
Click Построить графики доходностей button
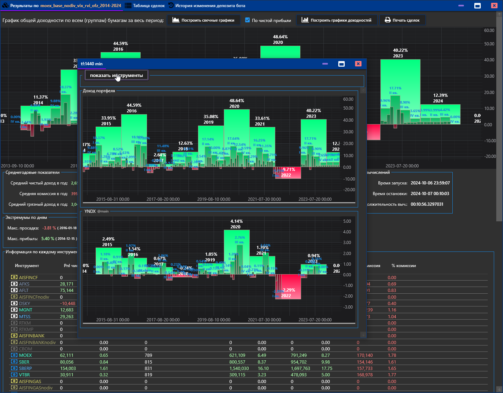pos(337,20)
